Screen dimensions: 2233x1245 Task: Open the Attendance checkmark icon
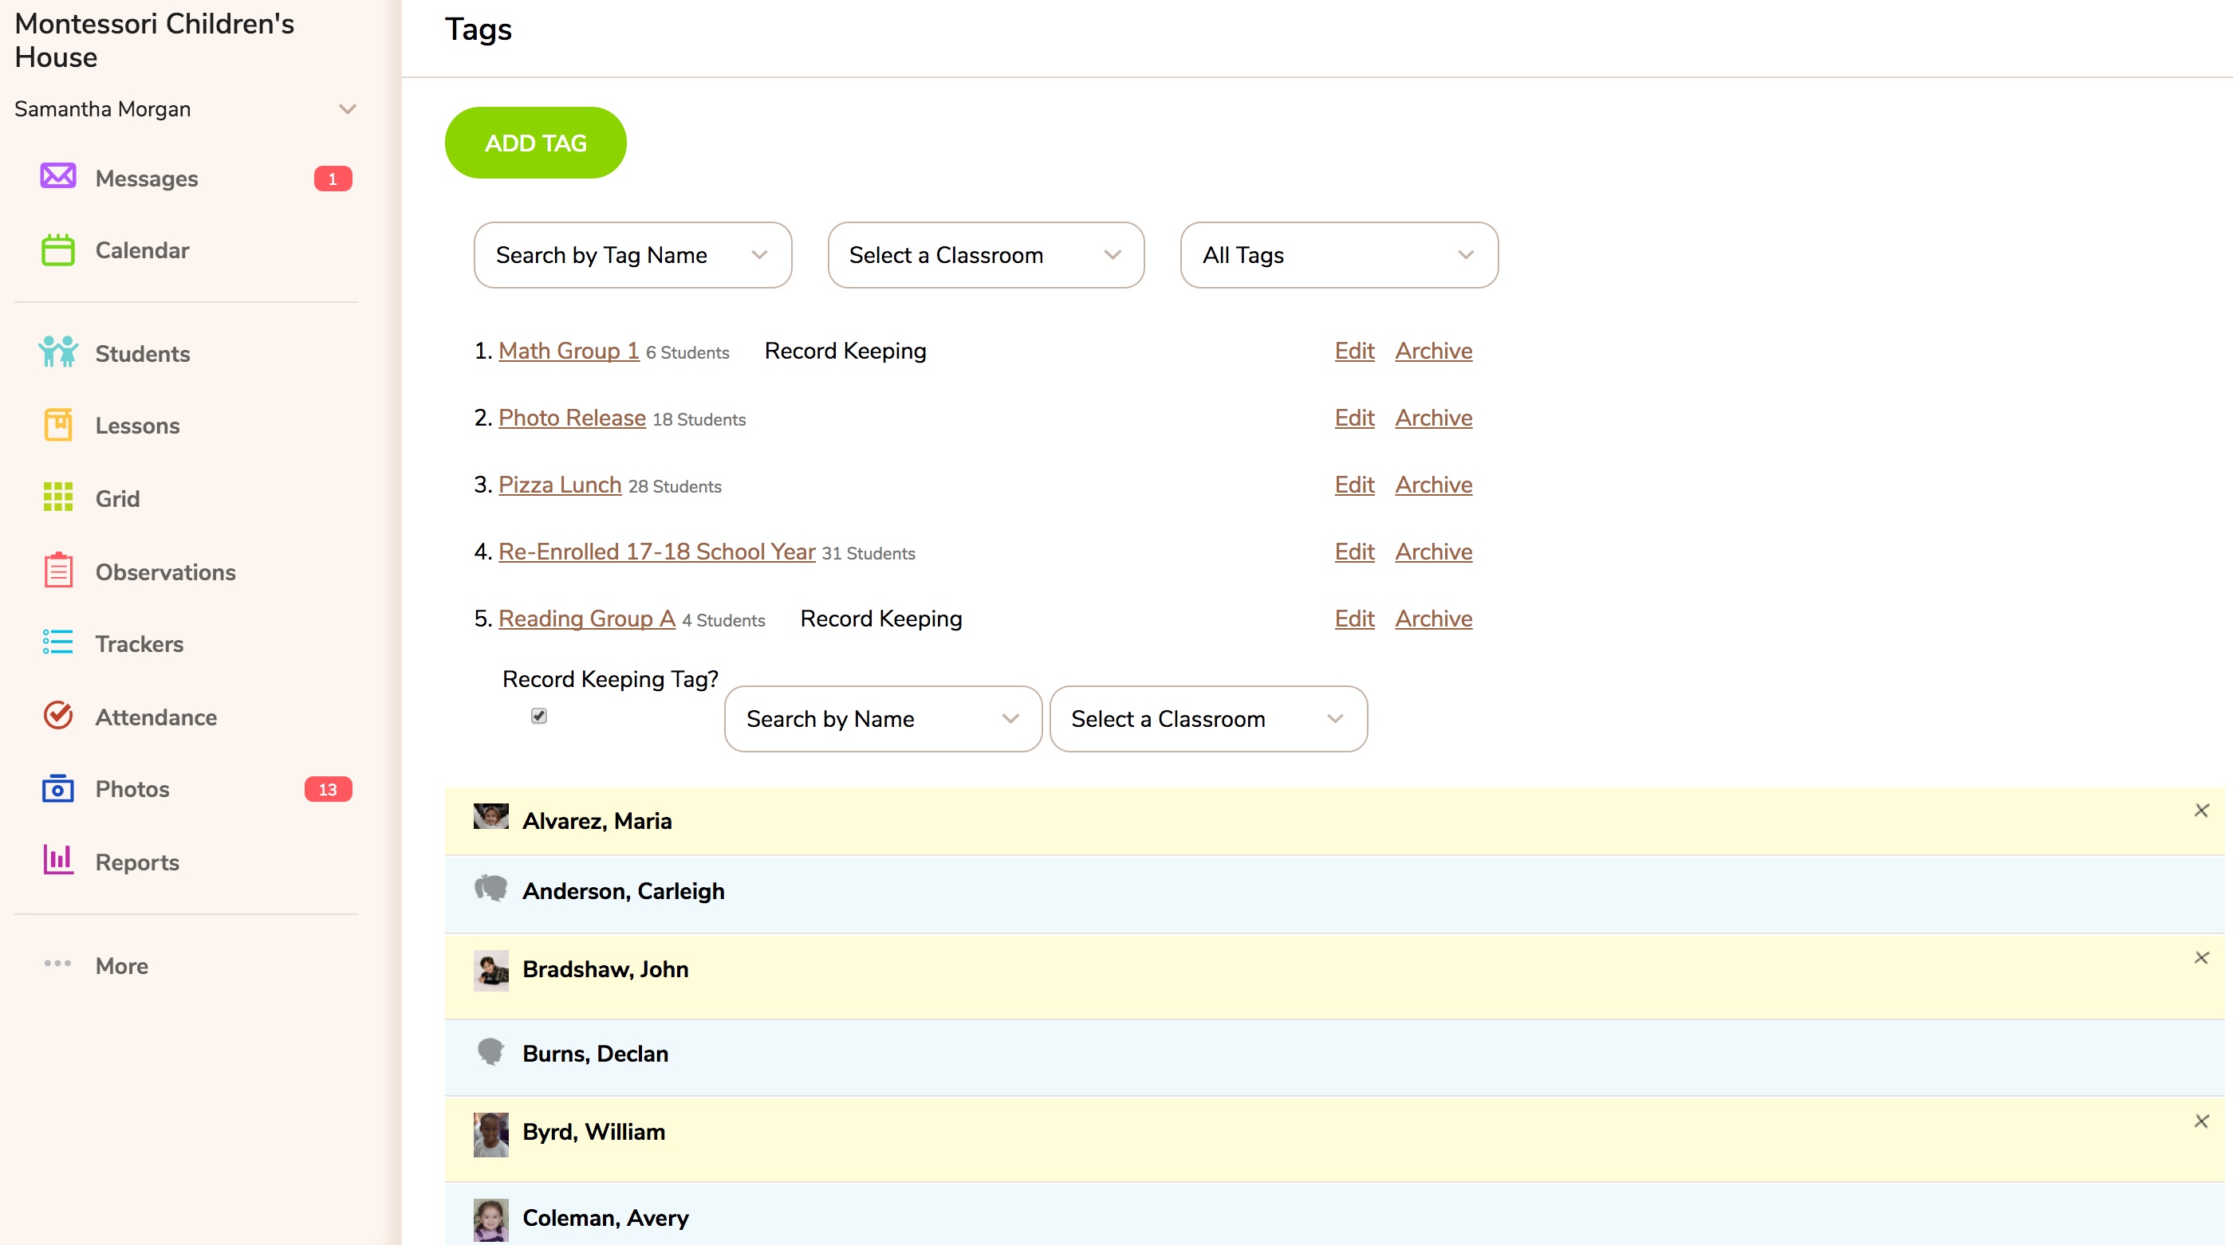click(x=58, y=716)
